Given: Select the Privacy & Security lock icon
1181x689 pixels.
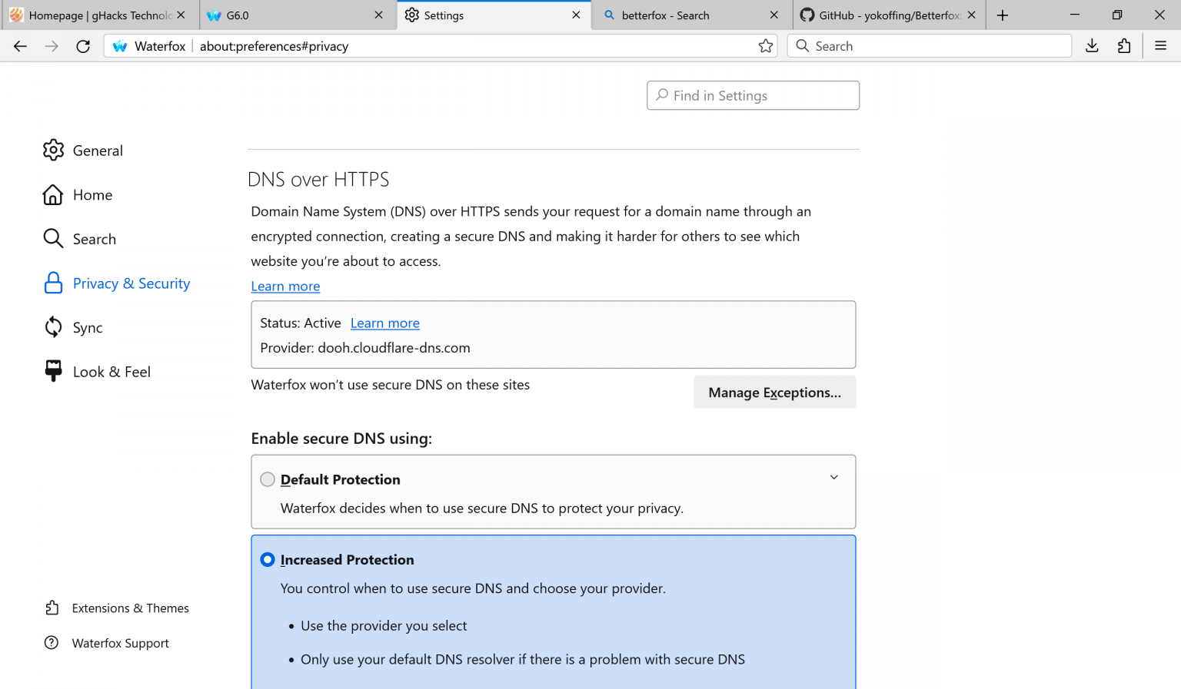Looking at the screenshot, I should coord(53,283).
